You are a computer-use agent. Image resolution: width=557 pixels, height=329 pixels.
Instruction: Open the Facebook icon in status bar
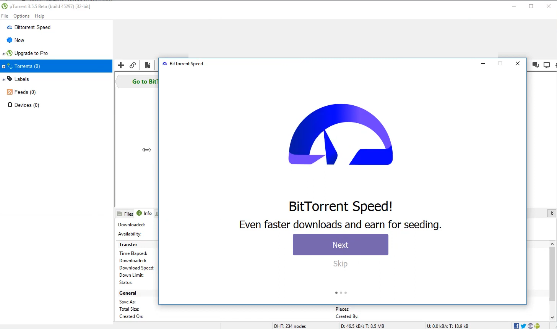(x=516, y=326)
